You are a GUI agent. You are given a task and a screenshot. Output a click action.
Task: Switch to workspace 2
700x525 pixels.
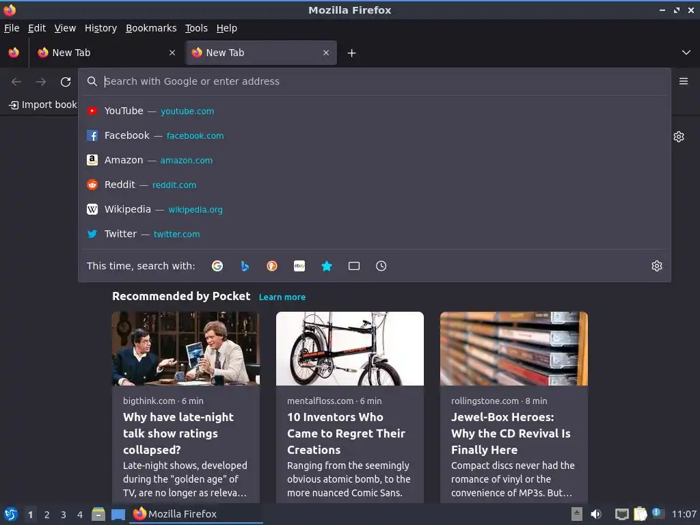point(47,515)
